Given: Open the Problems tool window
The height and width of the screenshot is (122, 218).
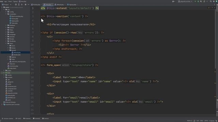Looking at the screenshot, I should point(27,118).
